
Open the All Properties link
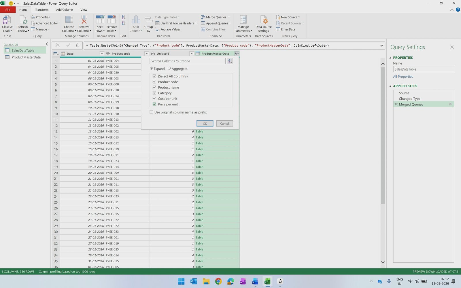(x=403, y=77)
